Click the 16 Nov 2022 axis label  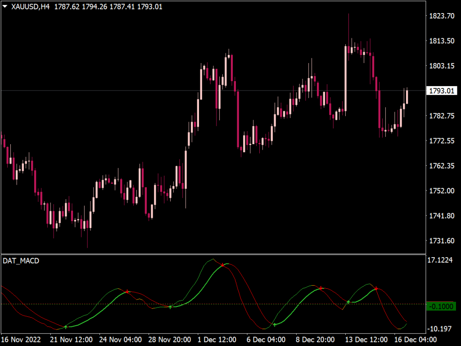[x=21, y=339]
